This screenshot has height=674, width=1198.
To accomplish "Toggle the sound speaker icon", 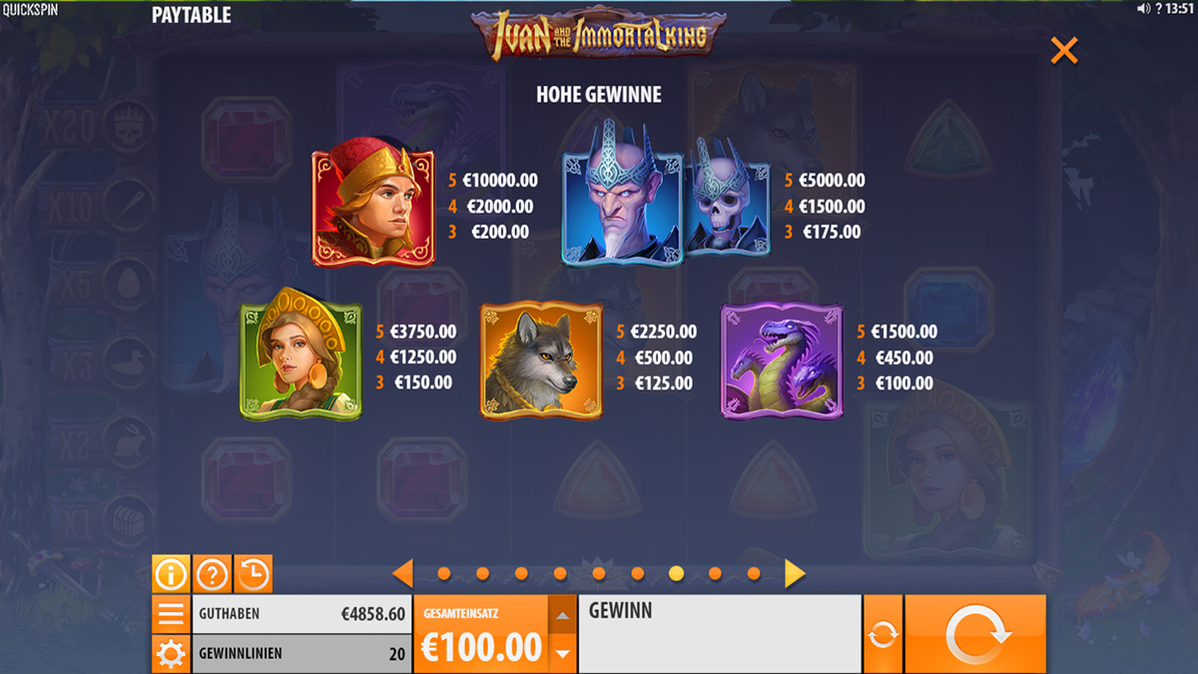I will point(1143,8).
